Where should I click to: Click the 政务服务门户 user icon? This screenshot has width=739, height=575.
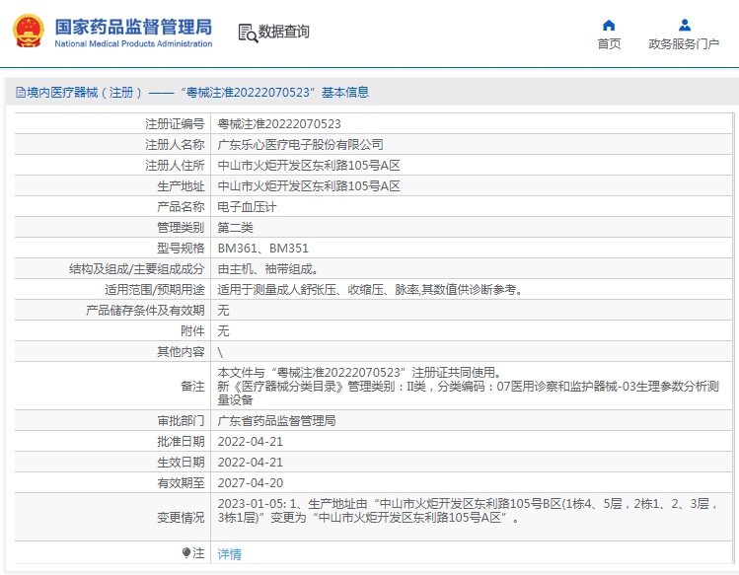pos(685,25)
